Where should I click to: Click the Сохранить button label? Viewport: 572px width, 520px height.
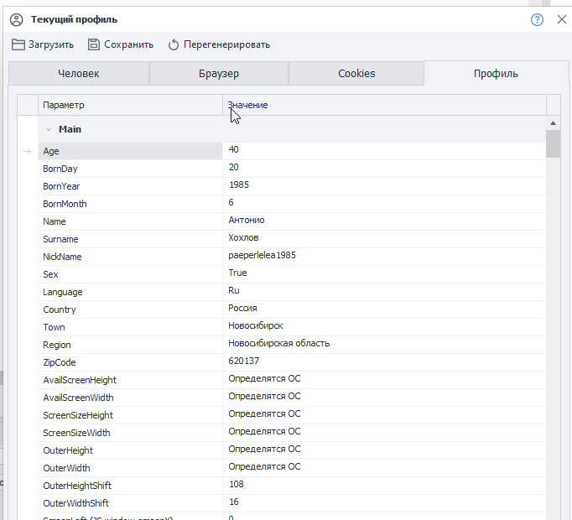tap(129, 44)
